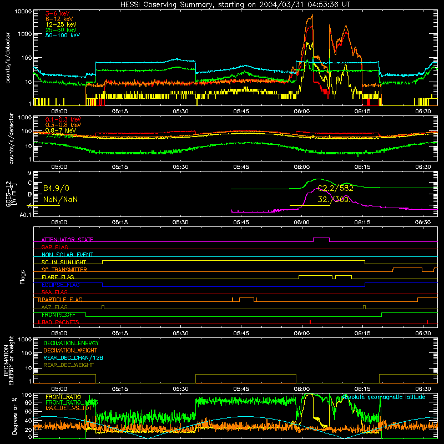Select the C2.2/582 flare class annotation
Viewport: 444px width, 444px height.
[x=336, y=188]
